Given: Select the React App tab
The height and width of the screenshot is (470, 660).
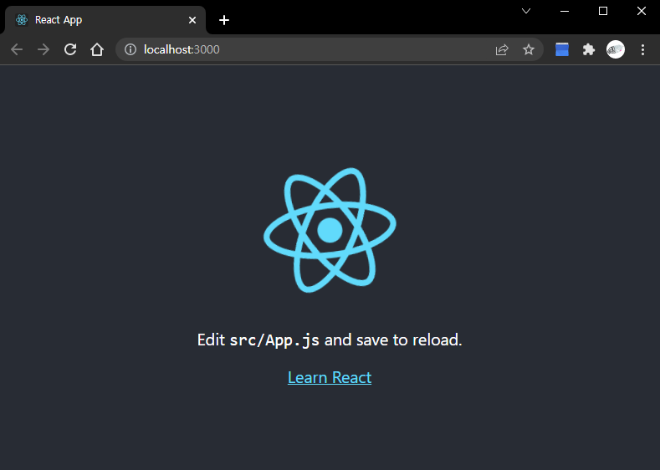Looking at the screenshot, I should pyautogui.click(x=105, y=20).
